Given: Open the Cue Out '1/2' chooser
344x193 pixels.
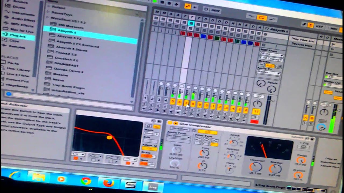Looking at the screenshot, I should click(334, 77).
